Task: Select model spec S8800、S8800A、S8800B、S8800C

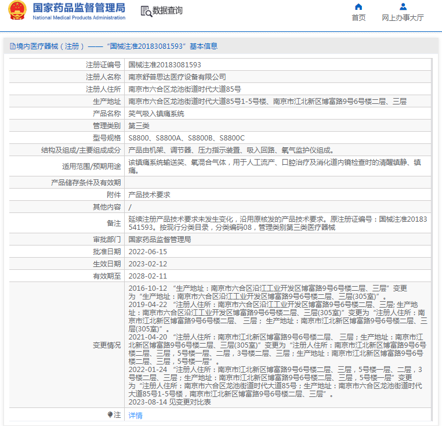Action: pos(186,138)
